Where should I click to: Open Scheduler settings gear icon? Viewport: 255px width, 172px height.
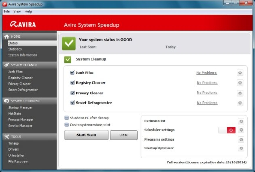click(x=241, y=130)
